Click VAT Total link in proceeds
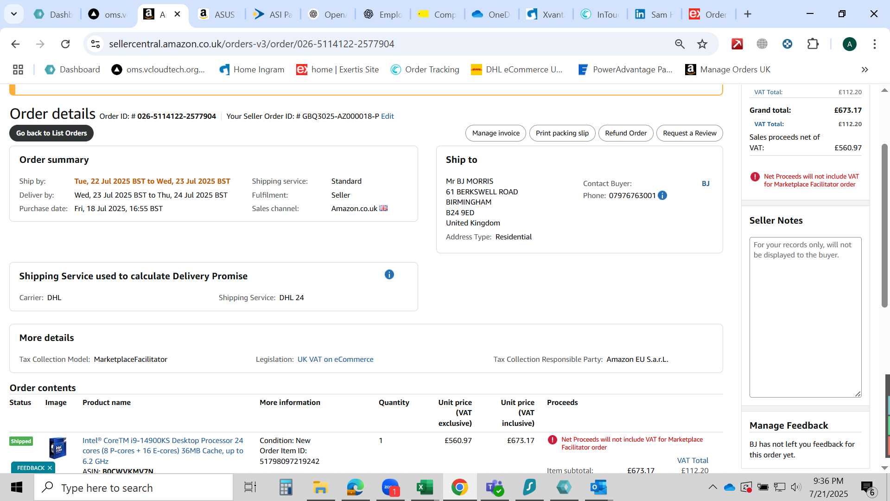This screenshot has height=501, width=890. [x=693, y=461]
